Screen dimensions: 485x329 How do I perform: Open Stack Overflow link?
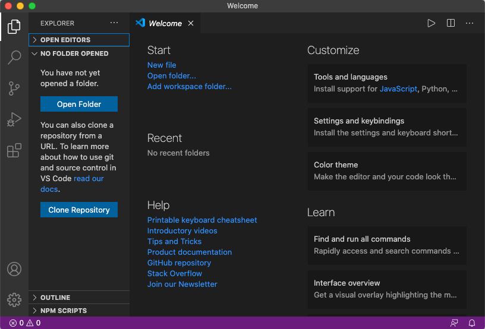coord(175,273)
